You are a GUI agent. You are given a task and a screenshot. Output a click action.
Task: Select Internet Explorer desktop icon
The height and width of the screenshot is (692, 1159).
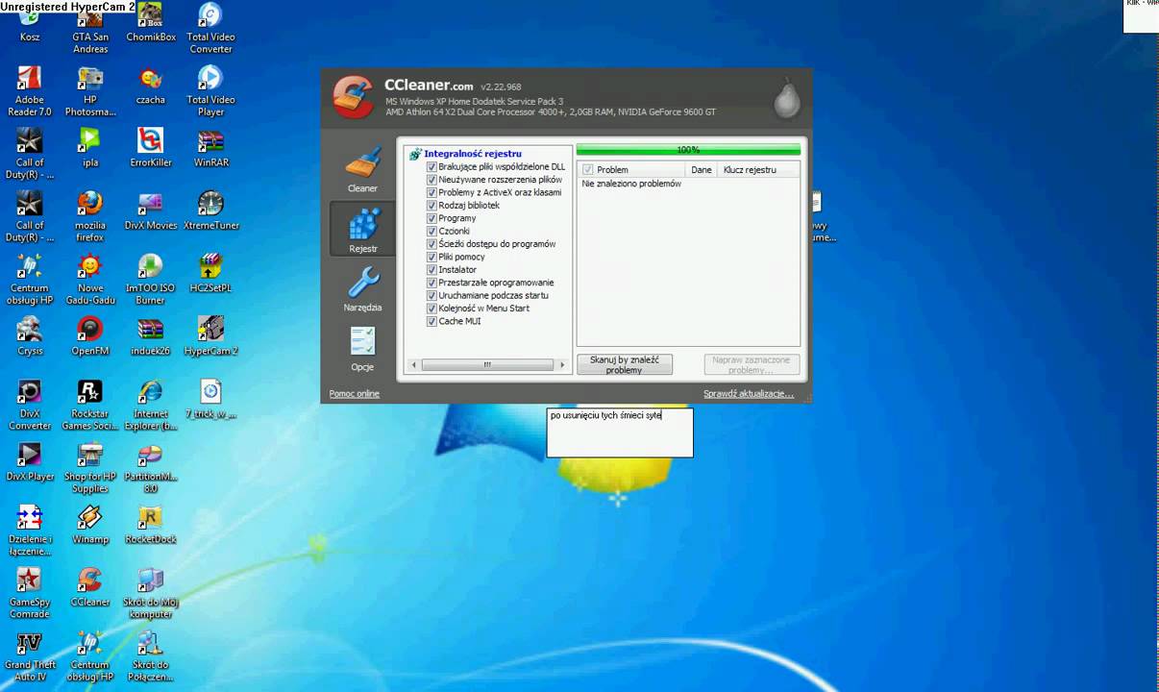click(151, 405)
